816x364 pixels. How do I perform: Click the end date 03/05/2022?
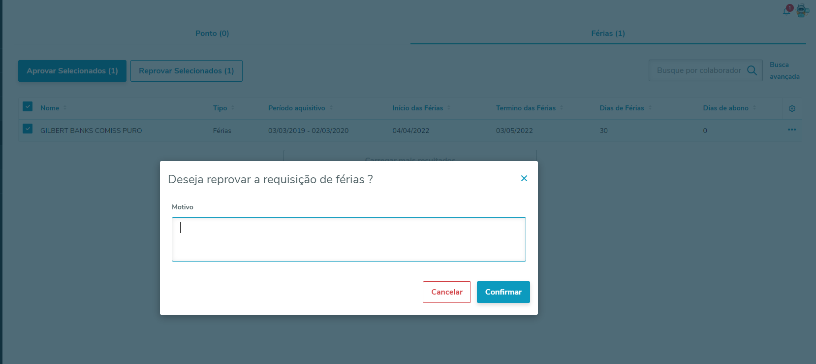tap(514, 131)
